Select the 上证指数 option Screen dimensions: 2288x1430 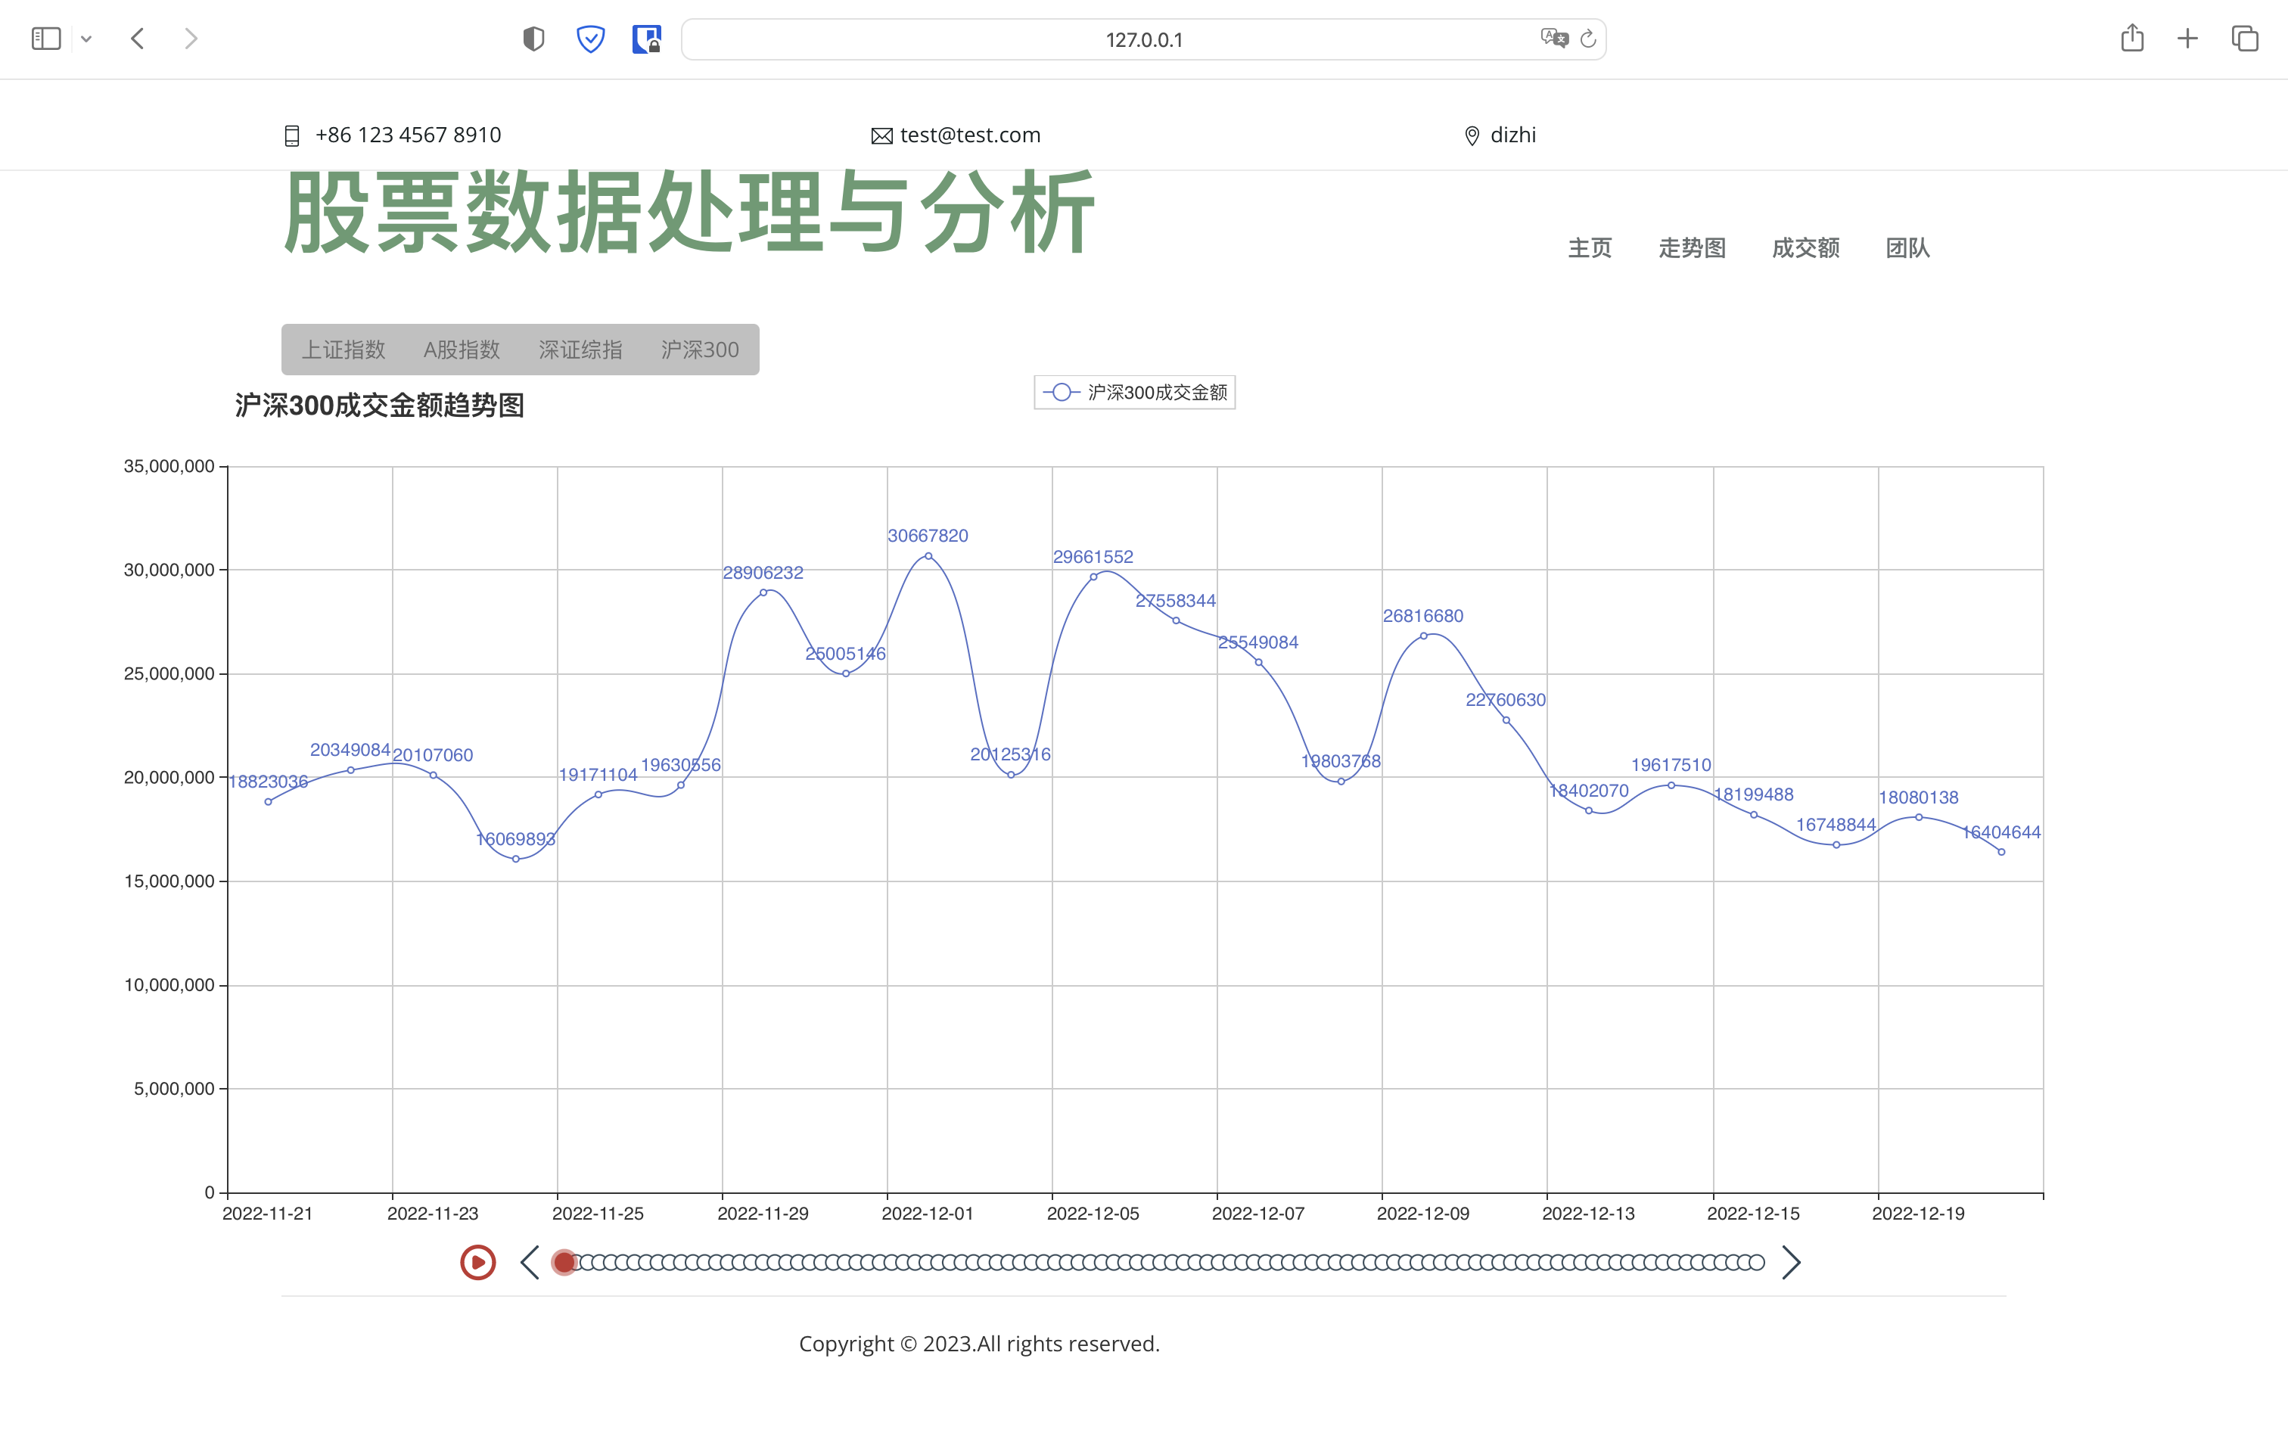click(344, 349)
